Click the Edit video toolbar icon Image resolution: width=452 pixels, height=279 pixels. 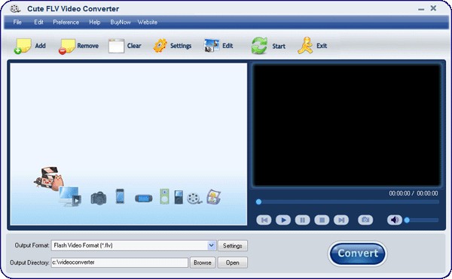point(212,46)
